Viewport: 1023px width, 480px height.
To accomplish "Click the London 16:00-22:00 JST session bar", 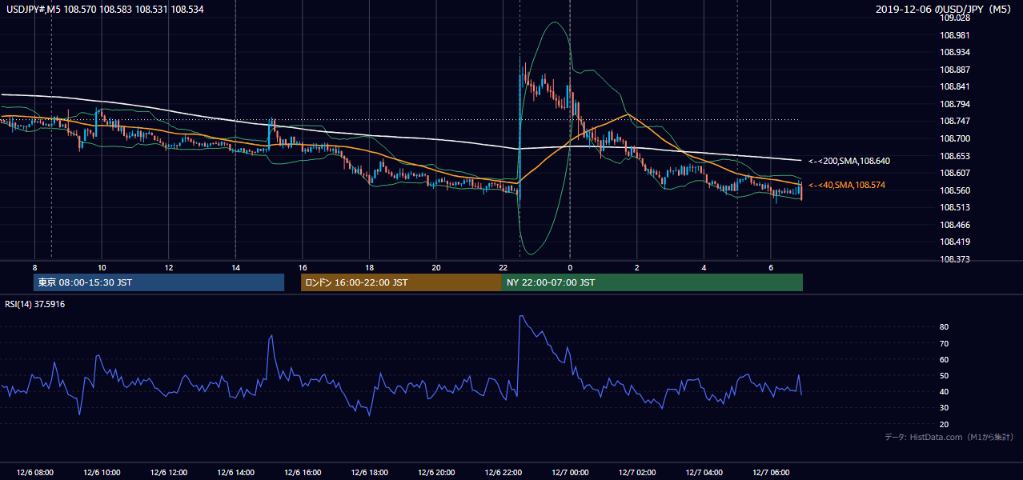I will pos(401,282).
